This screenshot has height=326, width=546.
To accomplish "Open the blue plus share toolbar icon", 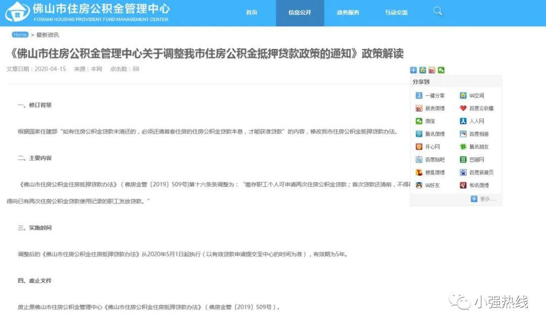I will [x=414, y=70].
